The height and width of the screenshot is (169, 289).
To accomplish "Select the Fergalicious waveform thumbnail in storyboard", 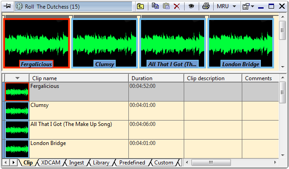I will coord(36,43).
